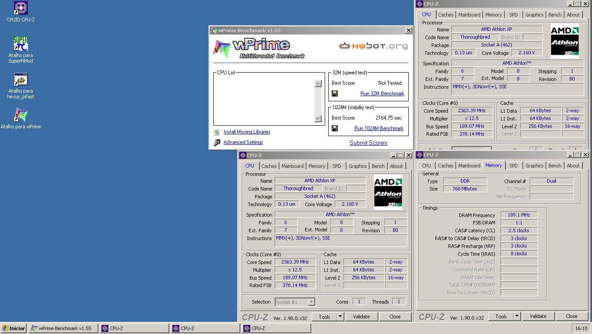
Task: Click the hwbot.org logo in wPrime
Action: (x=373, y=46)
